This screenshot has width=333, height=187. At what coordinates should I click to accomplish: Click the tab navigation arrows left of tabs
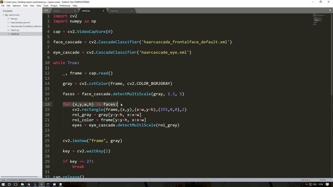46,10
